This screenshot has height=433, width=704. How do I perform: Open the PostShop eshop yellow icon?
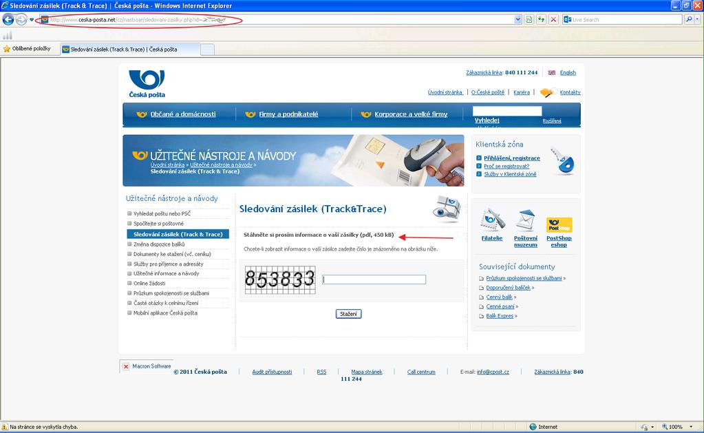[559, 224]
